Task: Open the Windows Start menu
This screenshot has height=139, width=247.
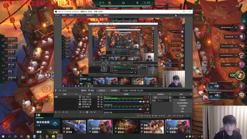Action: tap(3, 136)
